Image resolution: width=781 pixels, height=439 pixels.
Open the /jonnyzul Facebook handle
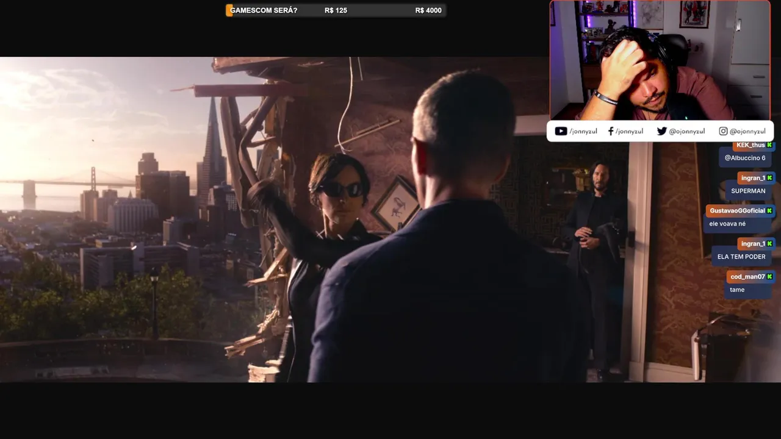click(x=629, y=131)
